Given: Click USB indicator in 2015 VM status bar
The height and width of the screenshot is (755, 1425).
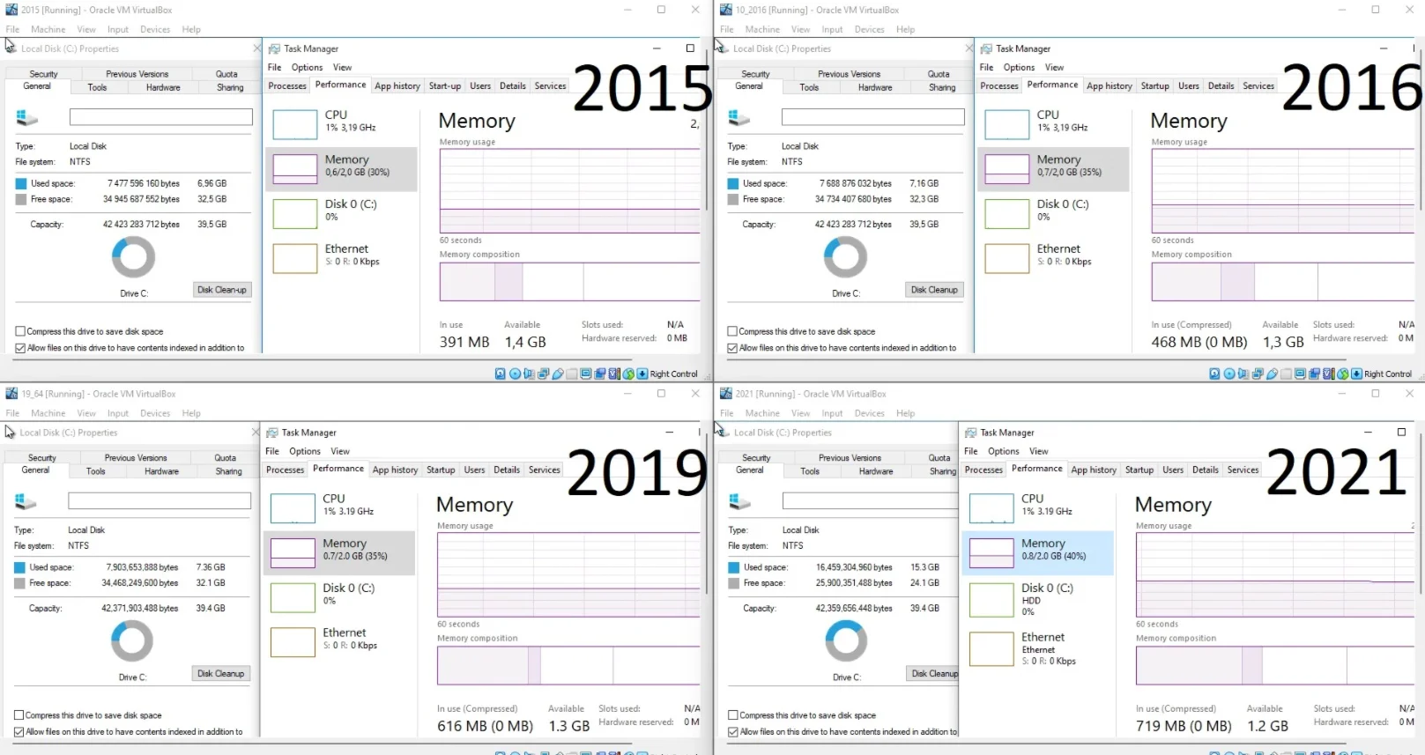Looking at the screenshot, I should [x=557, y=374].
